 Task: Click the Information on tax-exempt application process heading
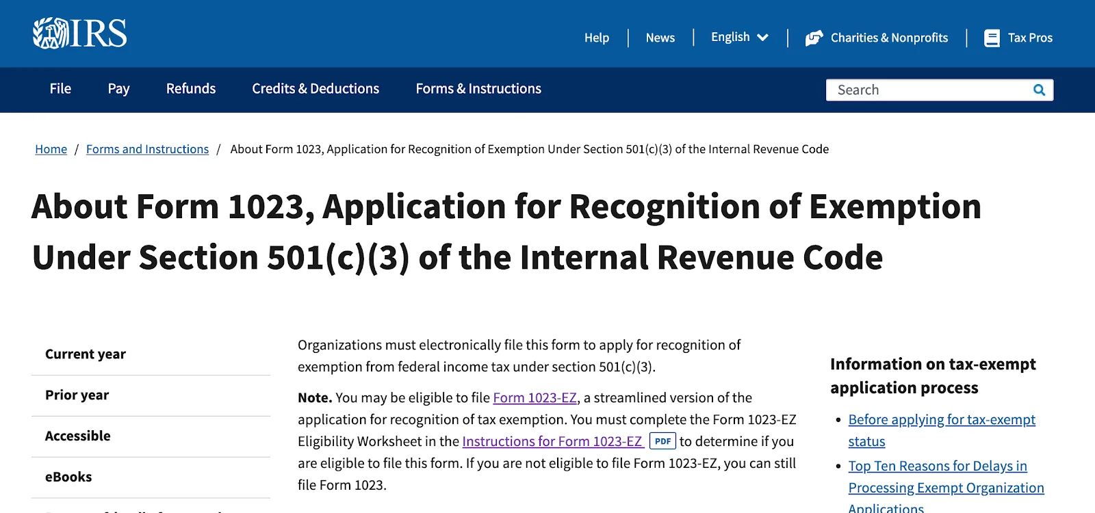(x=933, y=376)
